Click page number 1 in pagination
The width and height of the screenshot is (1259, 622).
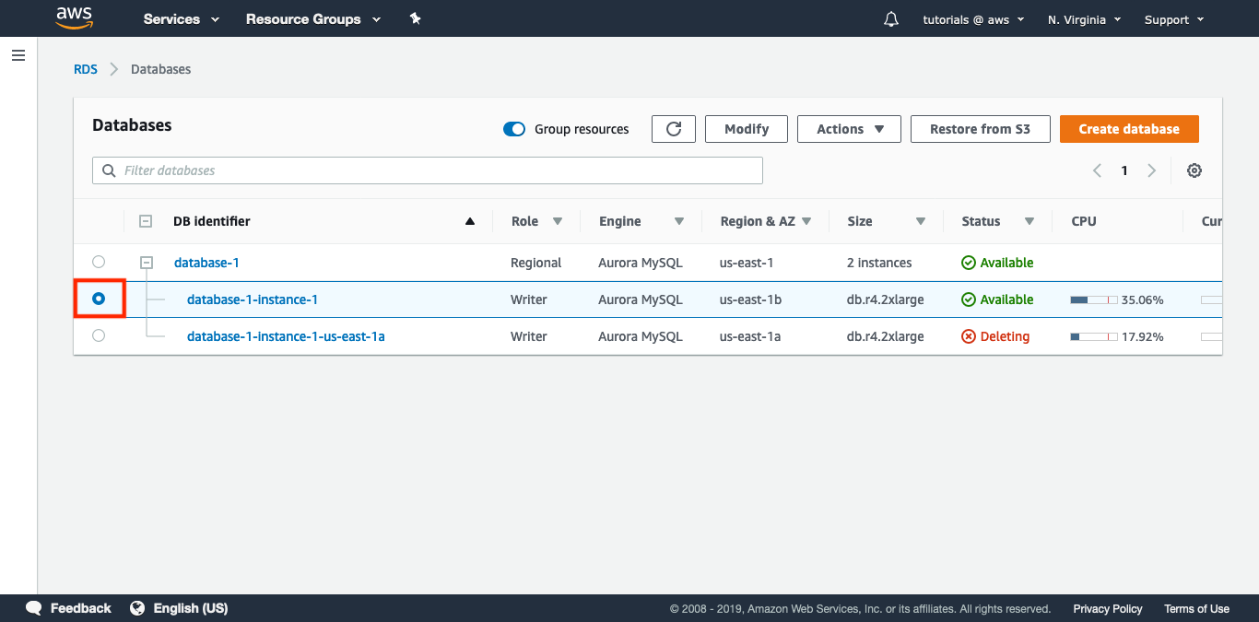click(x=1124, y=170)
